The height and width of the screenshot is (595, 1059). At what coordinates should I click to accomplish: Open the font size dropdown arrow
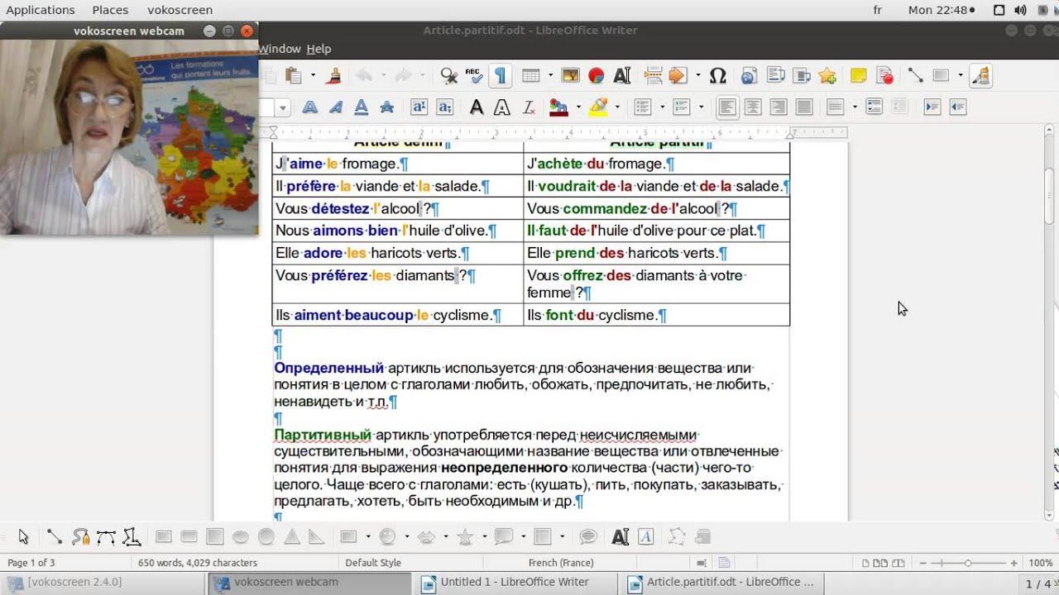pyautogui.click(x=283, y=107)
